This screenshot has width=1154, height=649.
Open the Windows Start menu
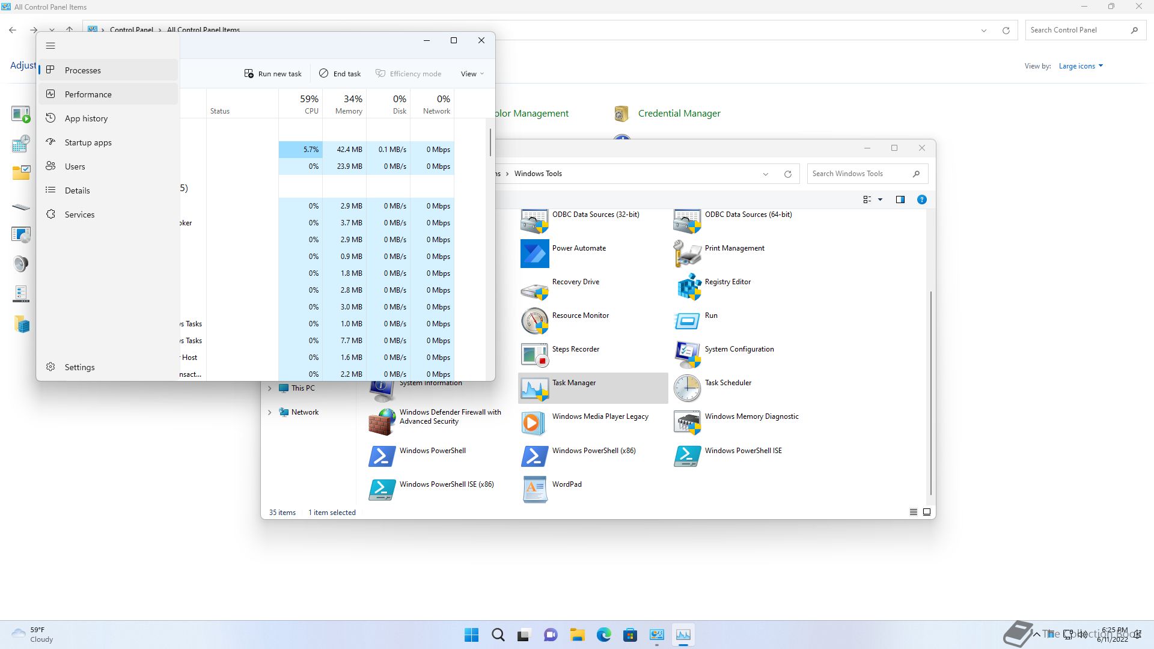point(471,635)
